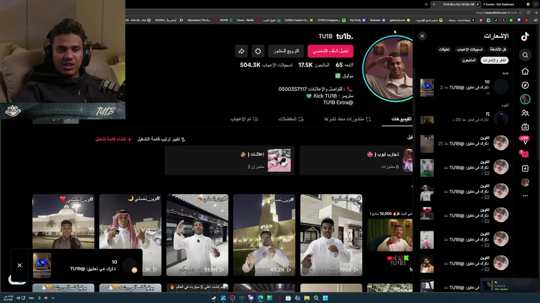Open profile picture avatar
The image size is (540, 303).
tap(388, 69)
